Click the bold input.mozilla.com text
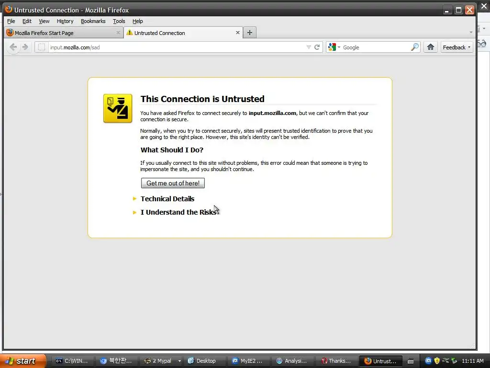The image size is (490, 368). 272,113
